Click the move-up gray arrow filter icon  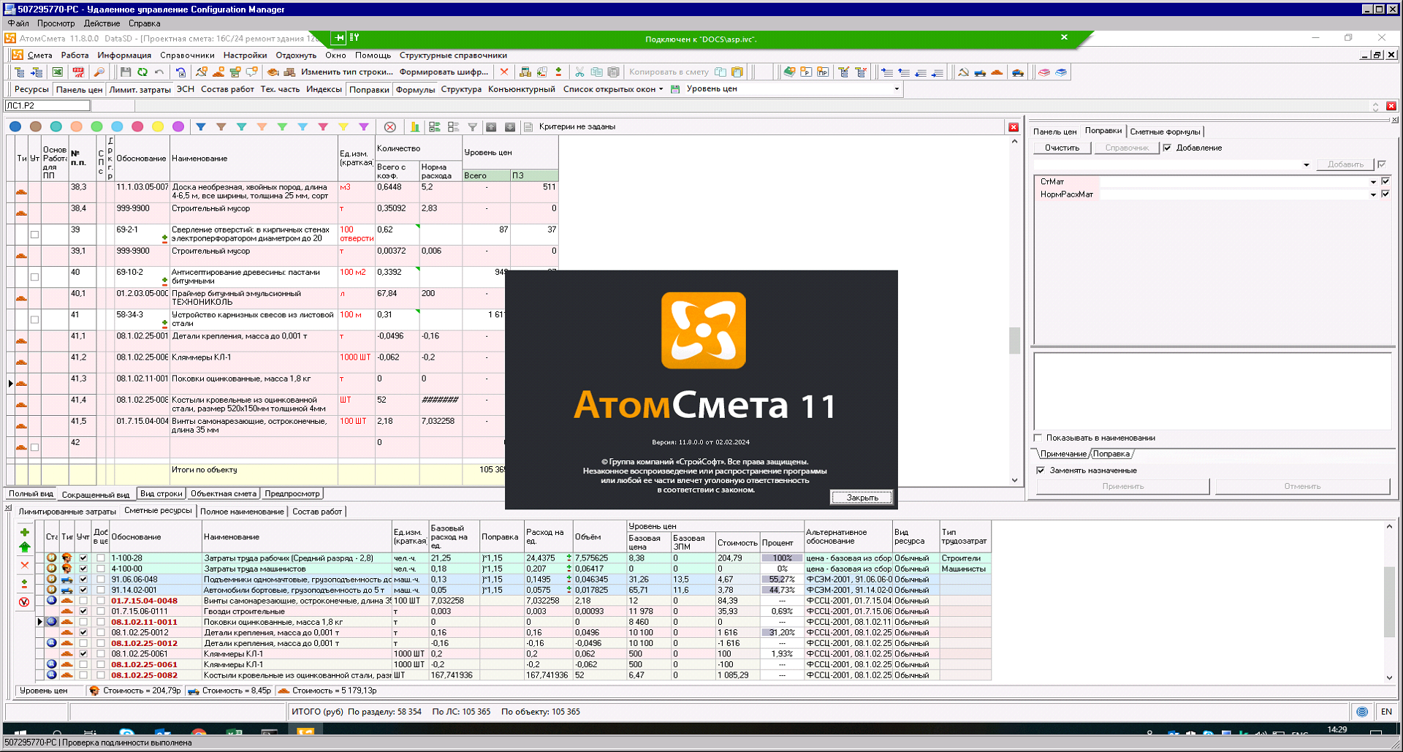click(x=491, y=127)
